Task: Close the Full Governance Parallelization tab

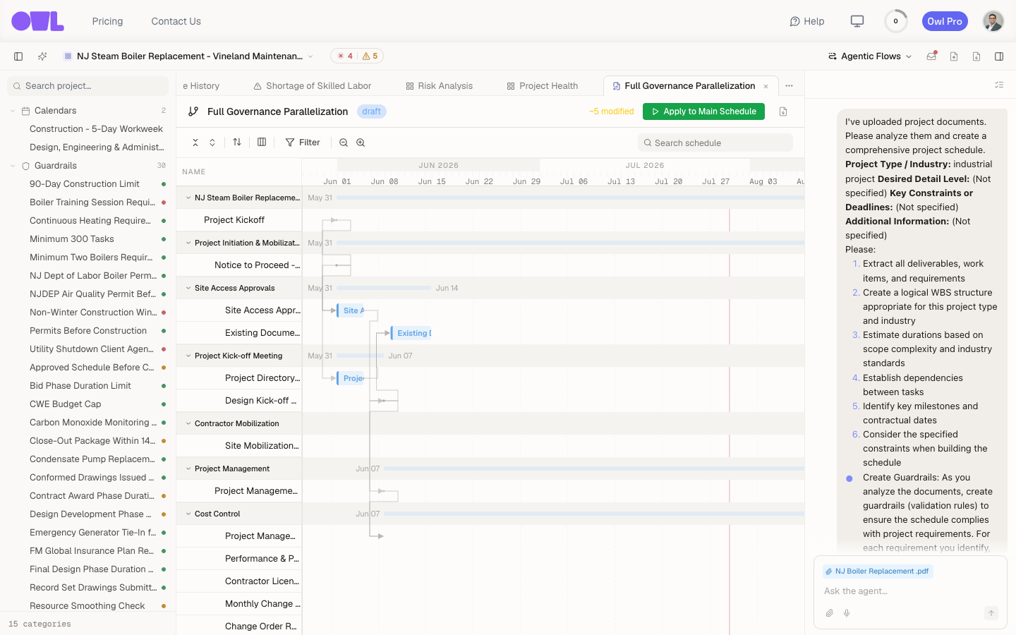Action: click(x=766, y=86)
